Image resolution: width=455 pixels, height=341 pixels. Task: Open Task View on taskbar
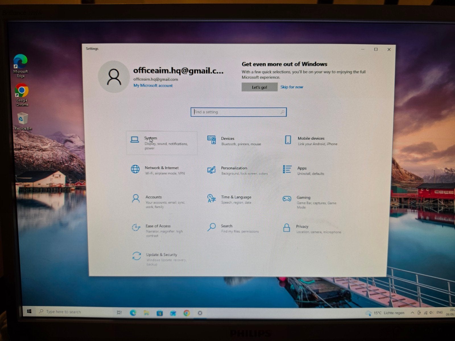[x=119, y=313]
